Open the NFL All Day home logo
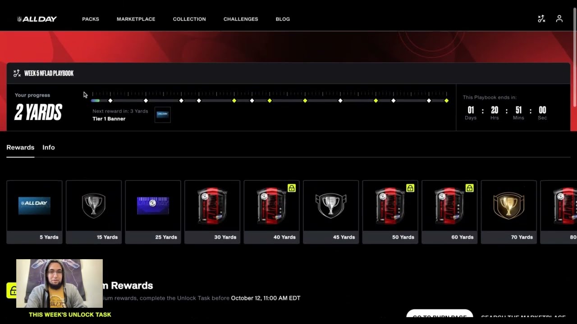 pos(37,19)
